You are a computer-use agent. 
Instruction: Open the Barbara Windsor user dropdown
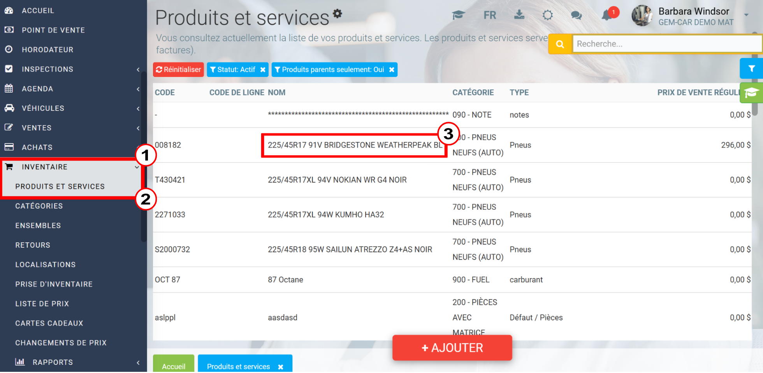point(746,15)
